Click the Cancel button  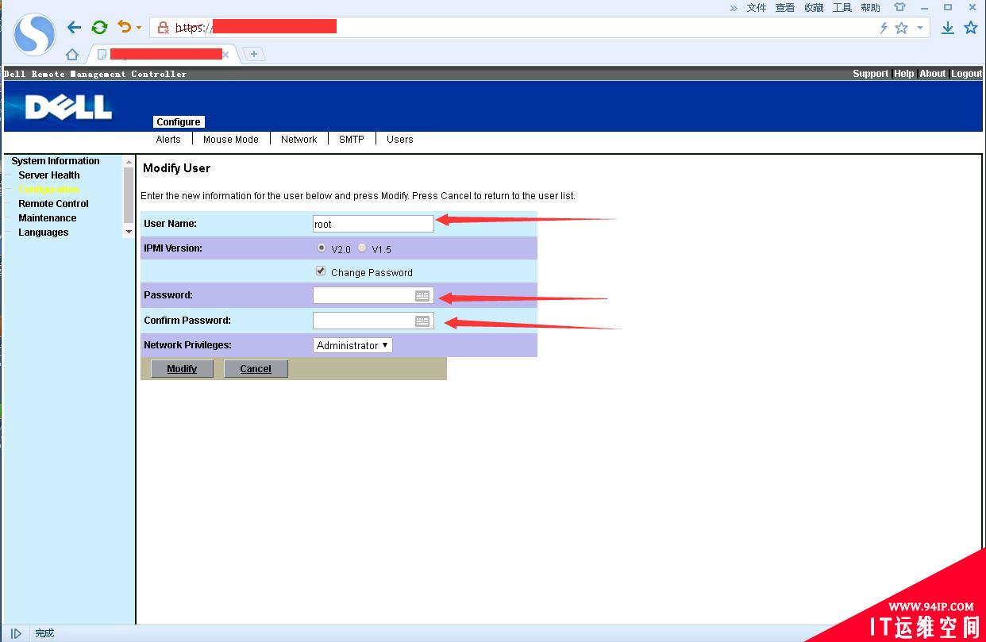pos(256,369)
